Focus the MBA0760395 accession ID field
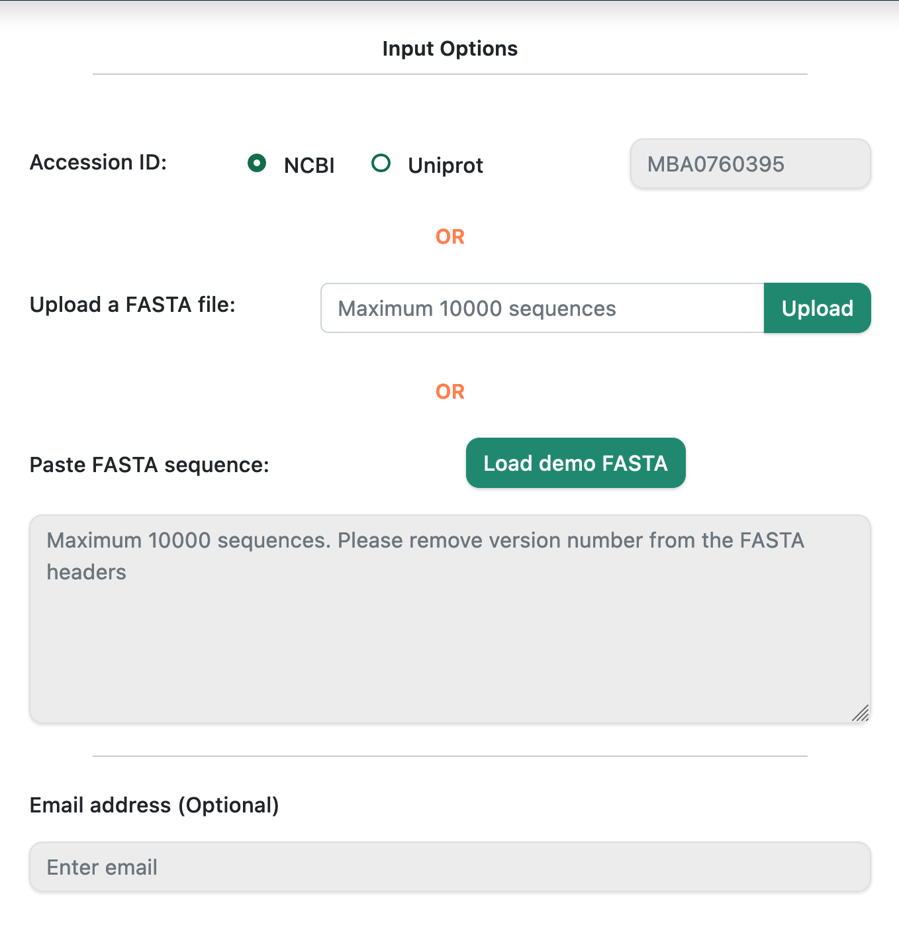899x927 pixels. click(x=750, y=164)
